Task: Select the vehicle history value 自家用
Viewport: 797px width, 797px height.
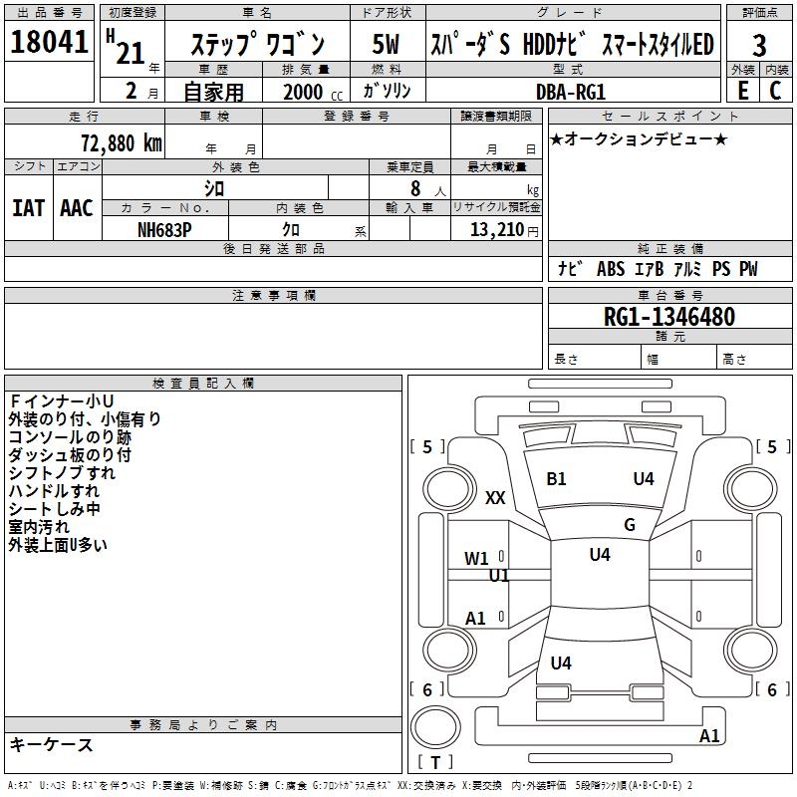Action: (213, 92)
